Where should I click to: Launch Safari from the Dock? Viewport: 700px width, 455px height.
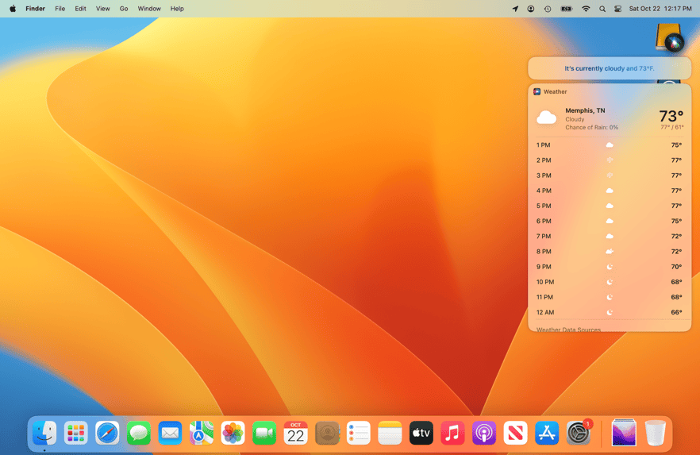point(107,433)
